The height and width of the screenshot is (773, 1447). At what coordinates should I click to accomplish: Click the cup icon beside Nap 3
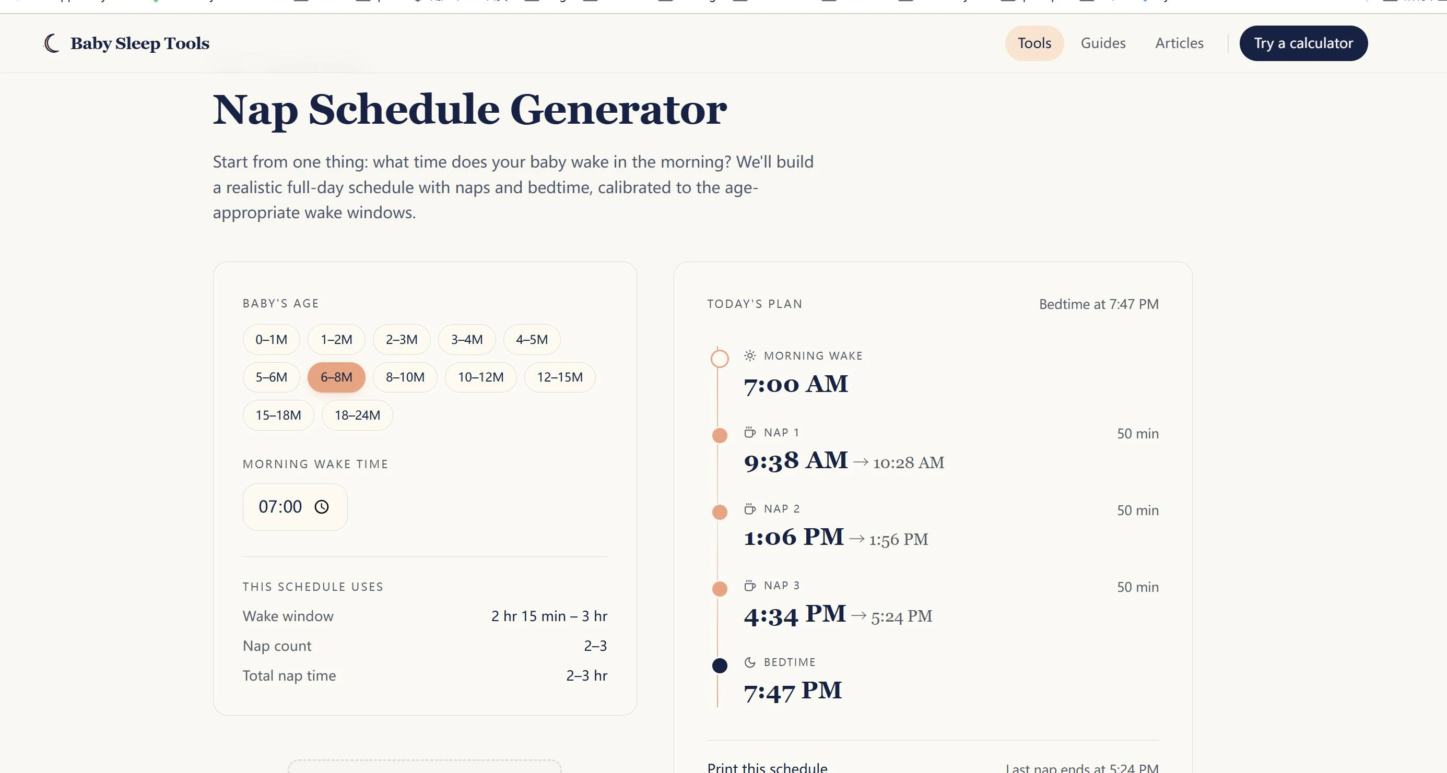coord(750,586)
